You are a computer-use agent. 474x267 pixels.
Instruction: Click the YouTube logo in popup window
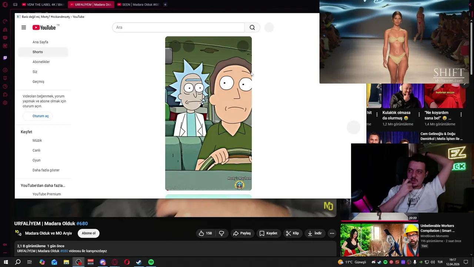[x=44, y=27]
